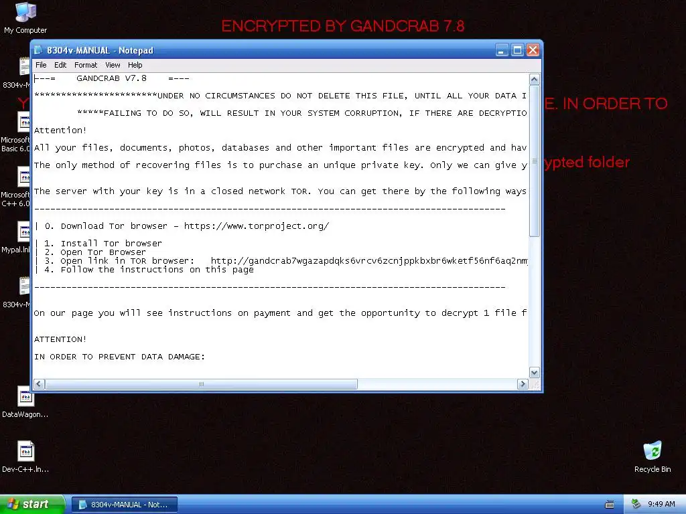Click the horizontal scrollbar left arrow
The height and width of the screenshot is (514, 686).
(x=39, y=384)
